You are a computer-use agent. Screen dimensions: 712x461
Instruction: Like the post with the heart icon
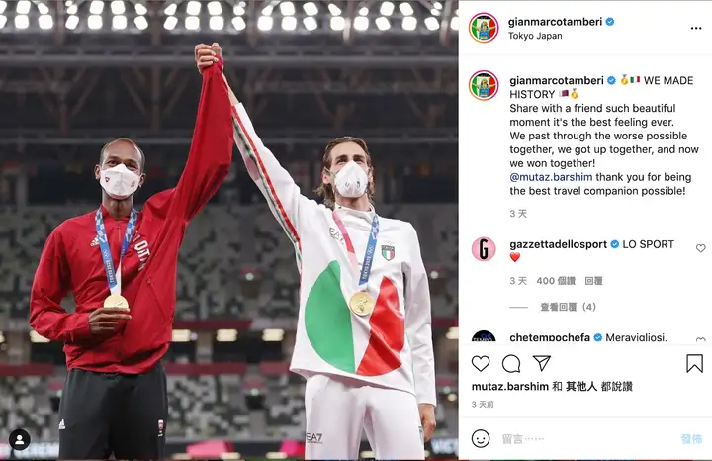pyautogui.click(x=481, y=364)
